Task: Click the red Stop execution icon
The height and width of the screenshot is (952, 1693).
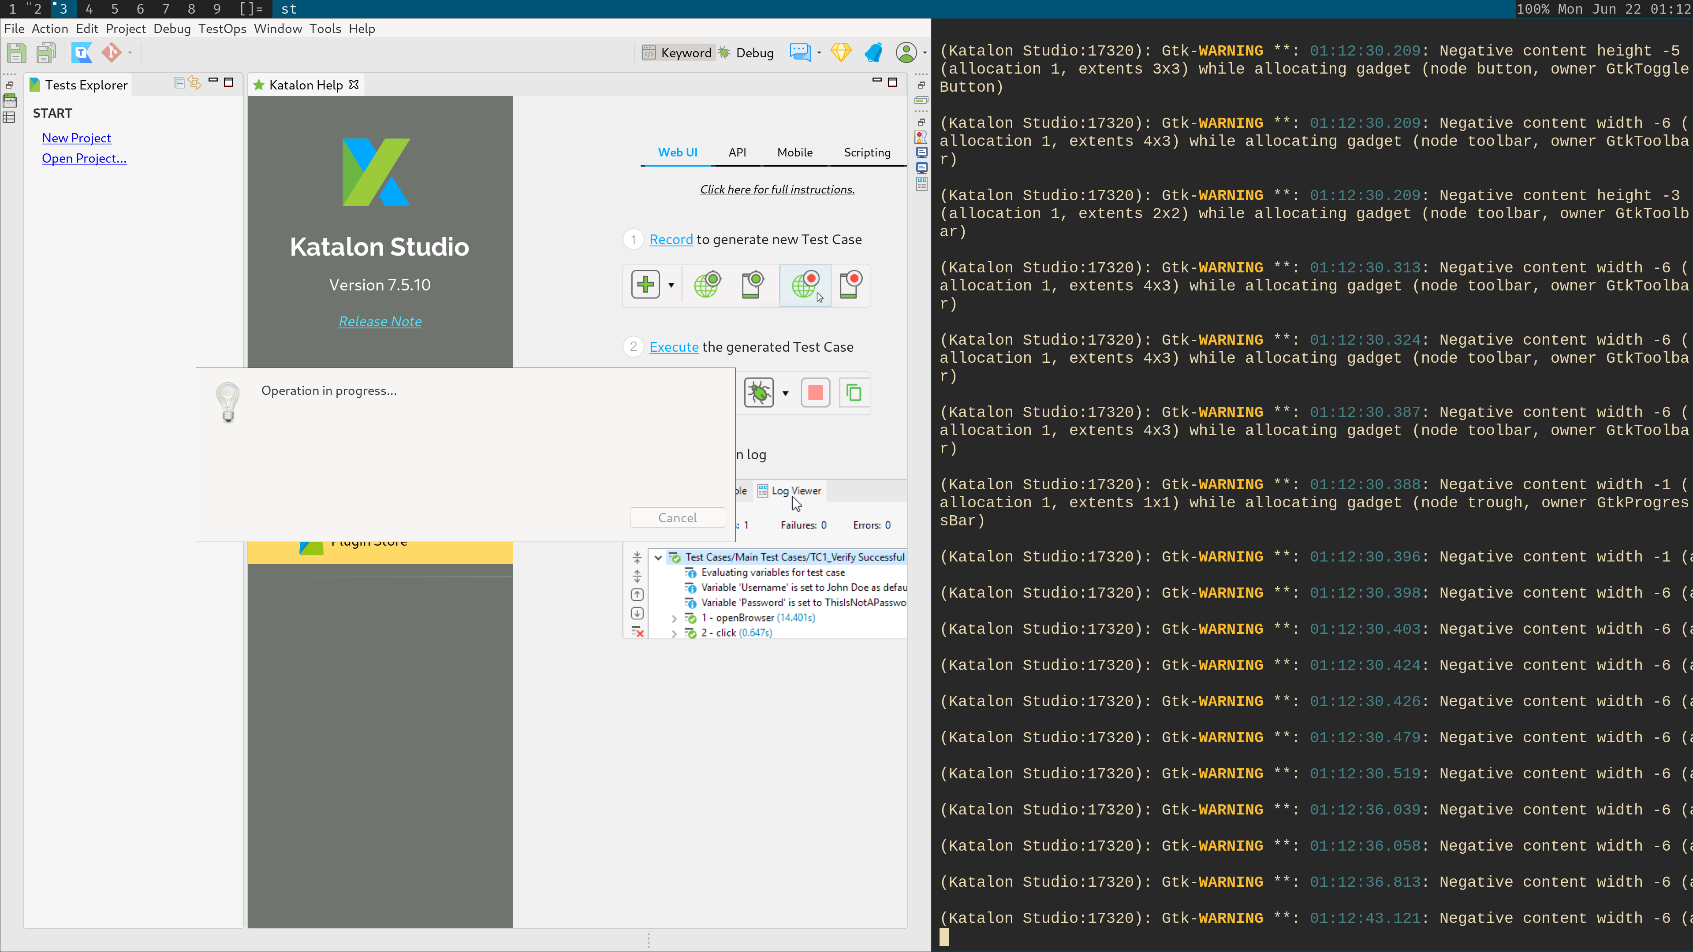Action: click(815, 392)
